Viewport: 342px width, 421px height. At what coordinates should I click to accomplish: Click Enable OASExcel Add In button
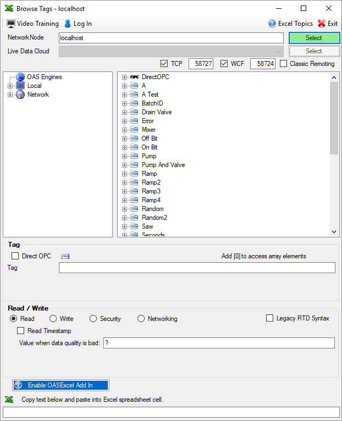(x=60, y=385)
